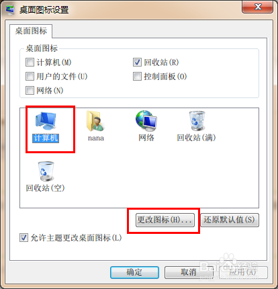
Task: Click the 计算机 label under the icon
Action: click(46, 138)
